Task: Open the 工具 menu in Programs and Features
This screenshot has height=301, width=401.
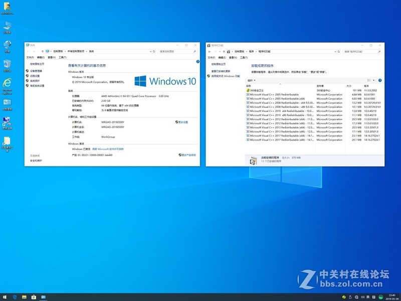Action: pyautogui.click(x=245, y=58)
